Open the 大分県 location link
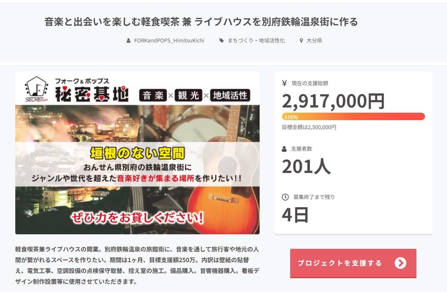The height and width of the screenshot is (302, 447). [x=314, y=41]
